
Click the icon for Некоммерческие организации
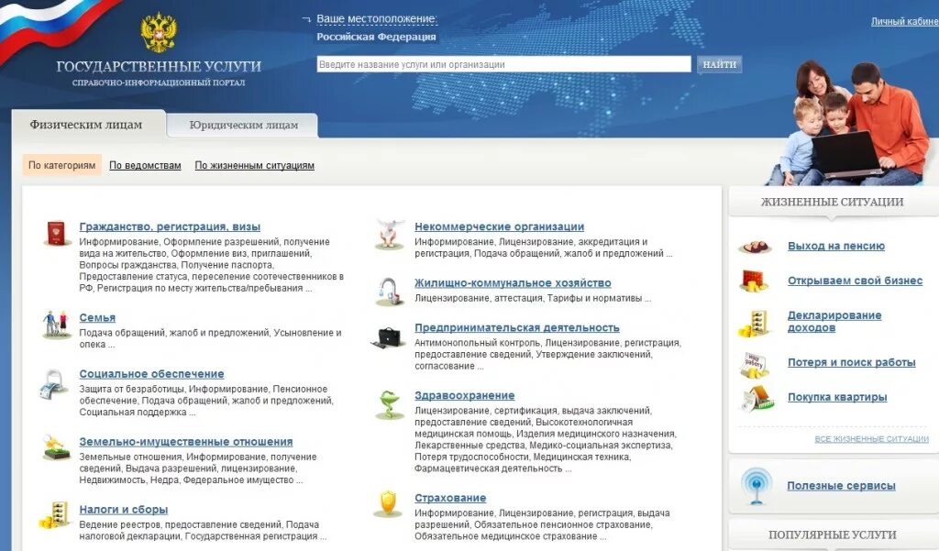[389, 232]
